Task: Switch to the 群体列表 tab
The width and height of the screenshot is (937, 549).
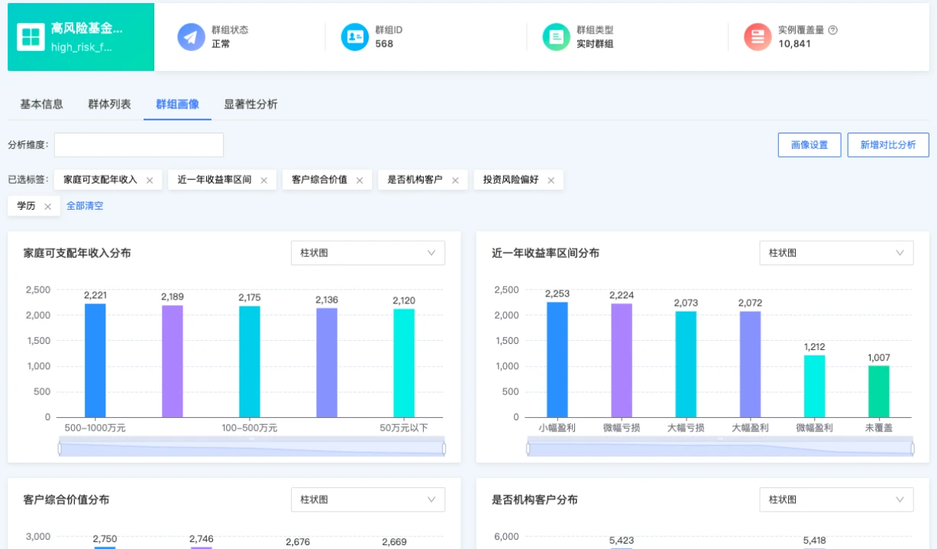Action: pos(109,104)
